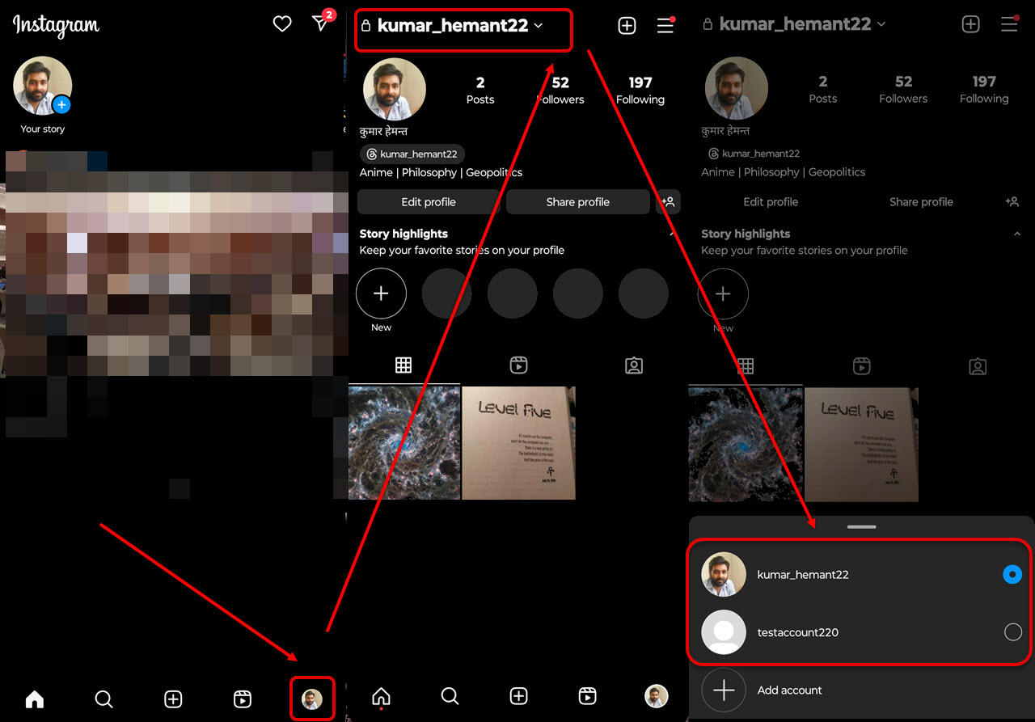The image size is (1035, 722).
Task: Collapse dimmed Story highlights chevron behind sheet
Action: point(1016,234)
